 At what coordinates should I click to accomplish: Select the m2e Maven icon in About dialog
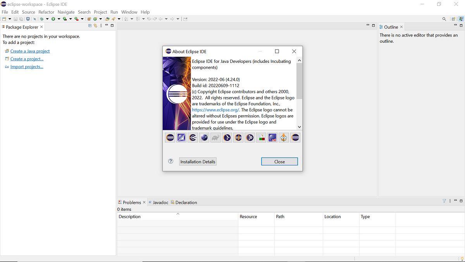click(272, 137)
